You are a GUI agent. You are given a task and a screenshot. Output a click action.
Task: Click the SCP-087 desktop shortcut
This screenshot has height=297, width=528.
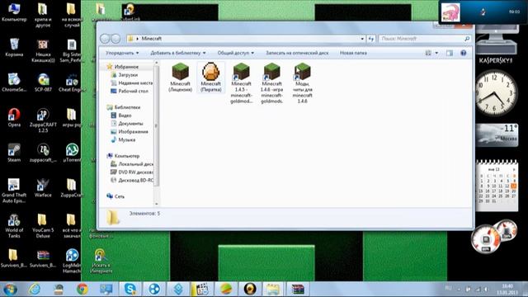point(43,82)
